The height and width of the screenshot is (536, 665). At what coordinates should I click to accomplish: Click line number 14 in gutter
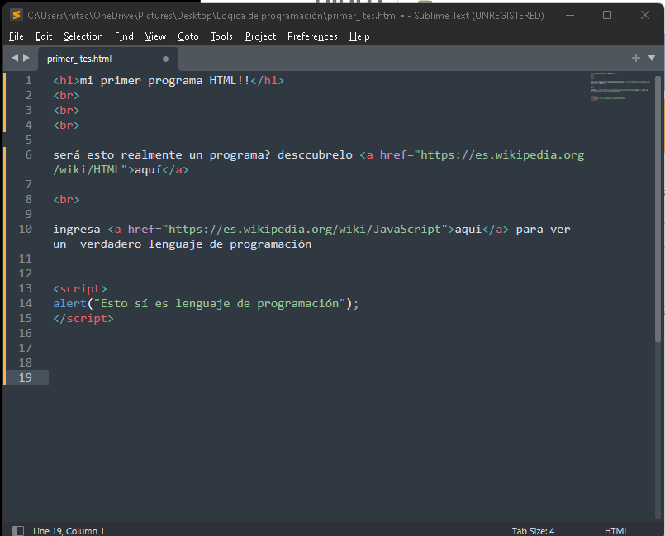pos(26,303)
